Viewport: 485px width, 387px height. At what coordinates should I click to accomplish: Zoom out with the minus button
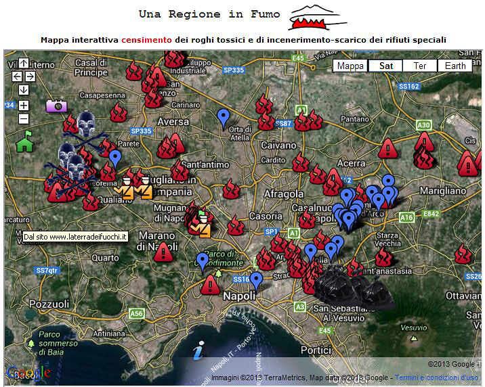[24, 119]
